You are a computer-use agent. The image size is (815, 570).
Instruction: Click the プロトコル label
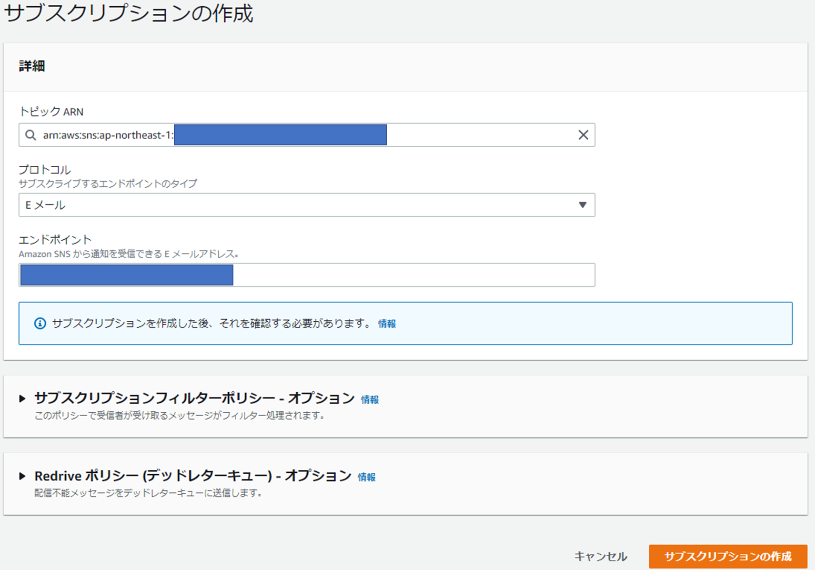45,170
